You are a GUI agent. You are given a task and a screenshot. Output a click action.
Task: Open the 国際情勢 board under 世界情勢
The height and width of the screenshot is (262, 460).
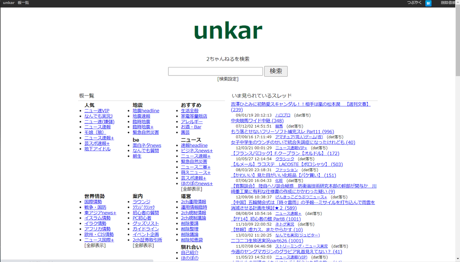[93, 201]
